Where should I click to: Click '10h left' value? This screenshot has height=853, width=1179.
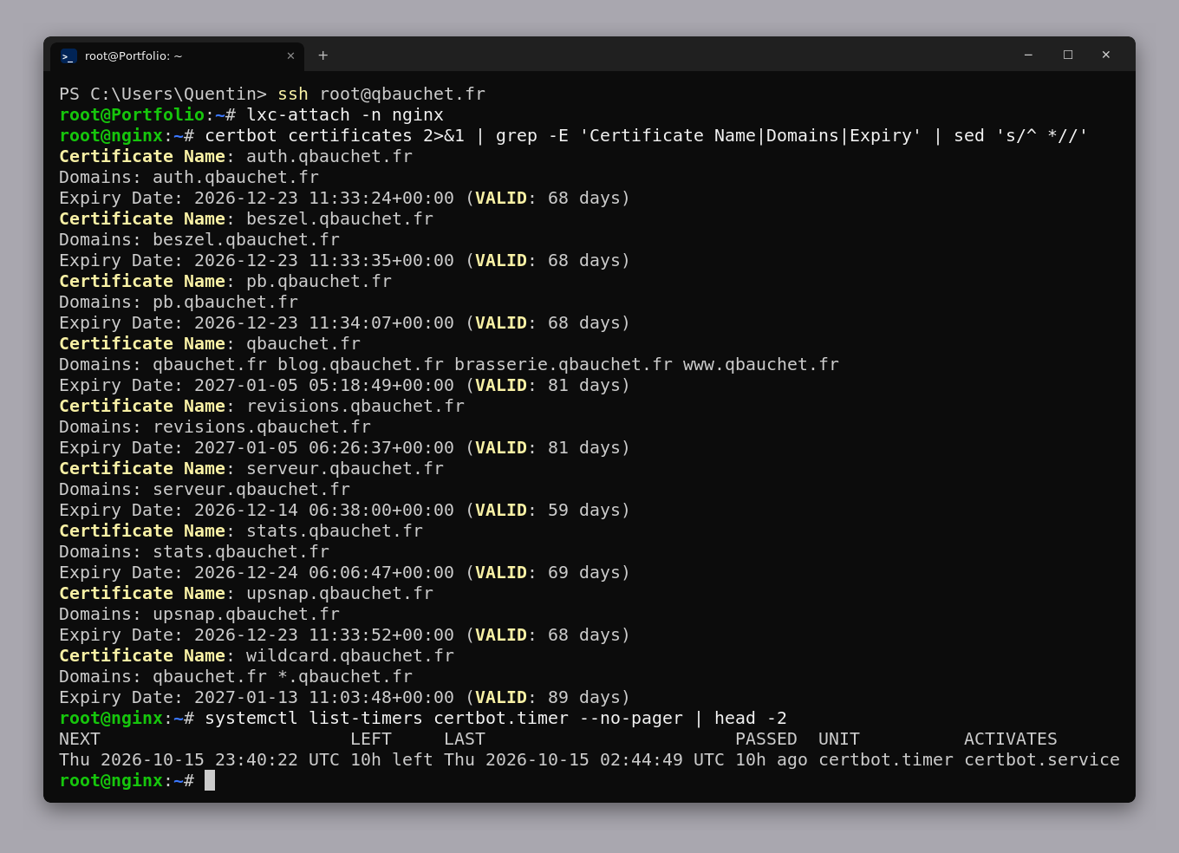coord(392,759)
